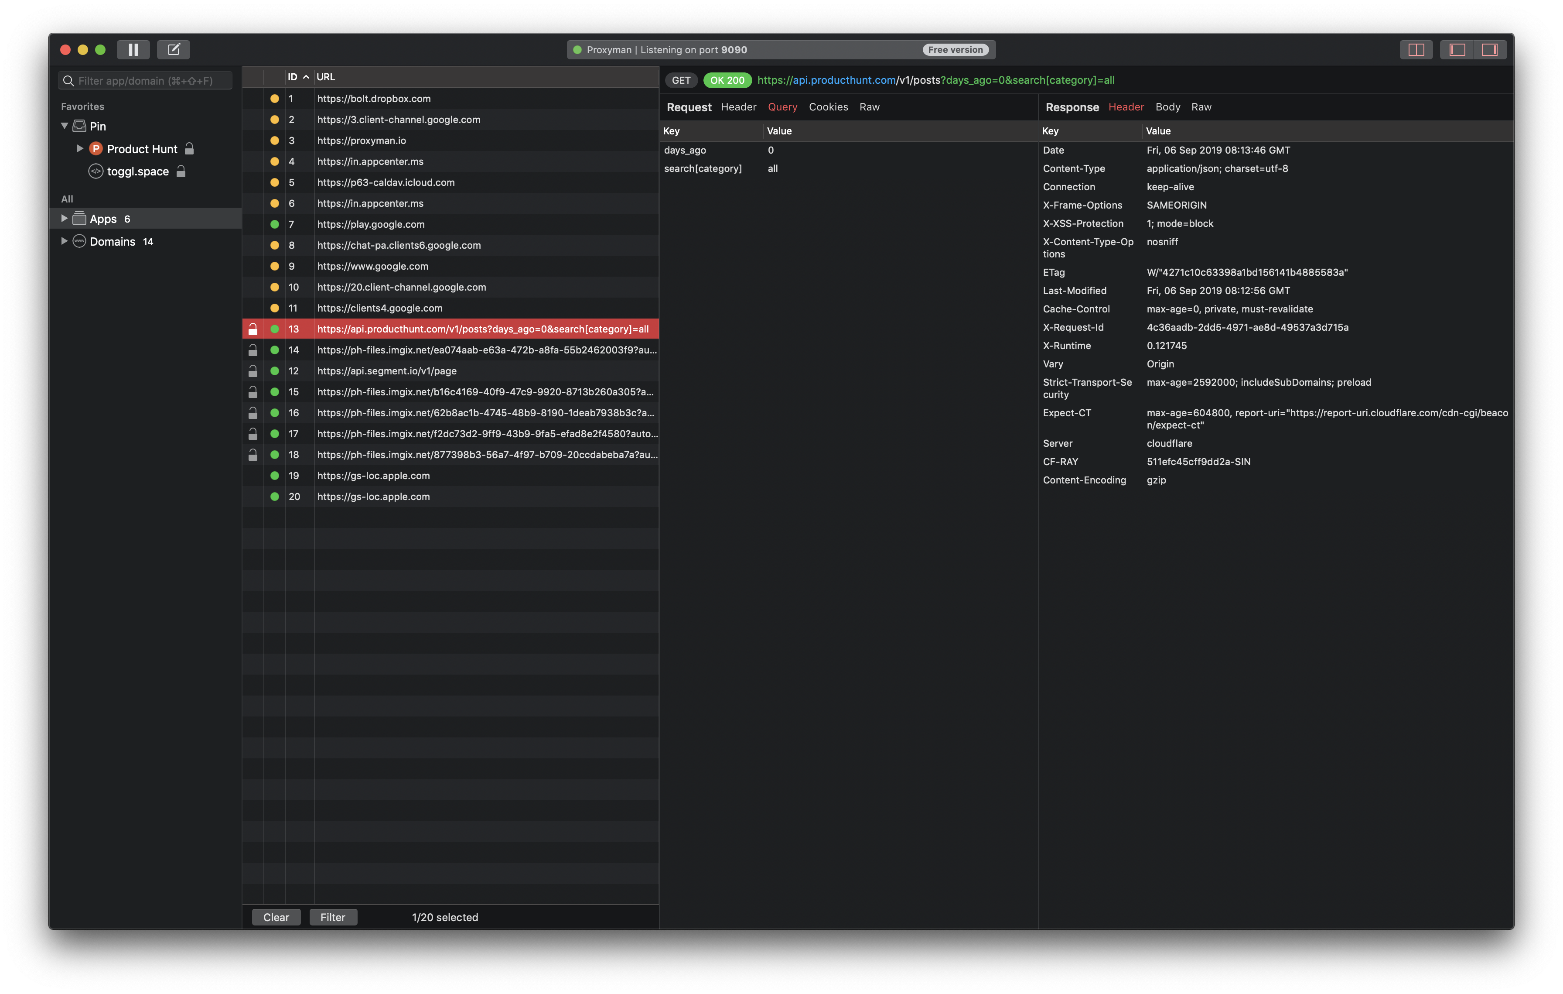Clear the captured request list
The image size is (1563, 994).
tap(276, 917)
